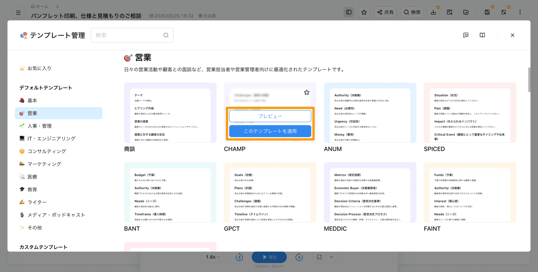Focus the template 検索 search field
Screen dimensions: 538x272
[x=132, y=35]
